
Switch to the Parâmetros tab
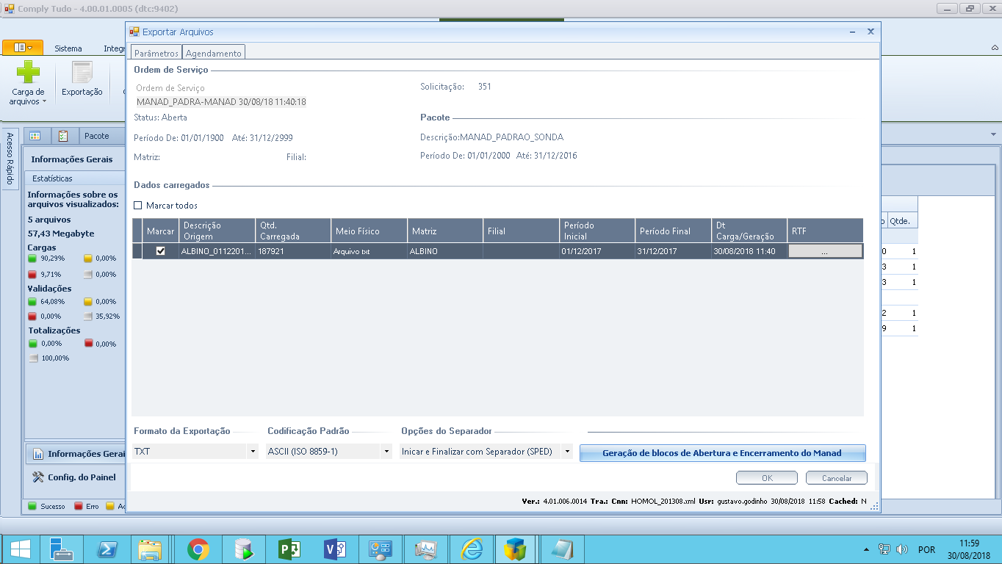pos(156,53)
